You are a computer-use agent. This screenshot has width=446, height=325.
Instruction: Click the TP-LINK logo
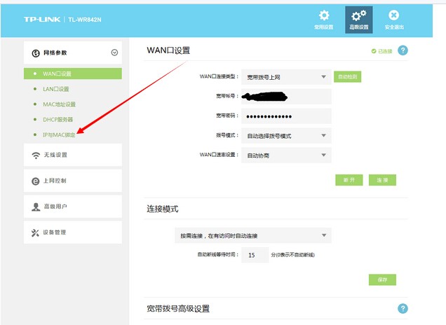[42, 20]
